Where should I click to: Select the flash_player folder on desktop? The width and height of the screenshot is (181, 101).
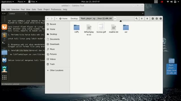(x=172, y=66)
